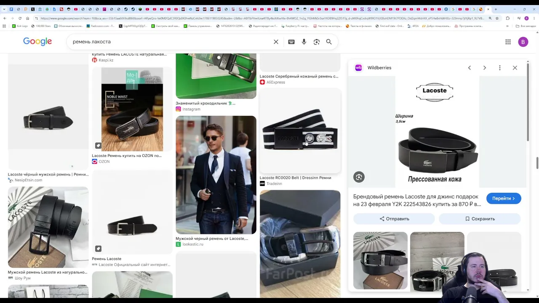Open the on-screen keyboard input tool

(x=291, y=42)
